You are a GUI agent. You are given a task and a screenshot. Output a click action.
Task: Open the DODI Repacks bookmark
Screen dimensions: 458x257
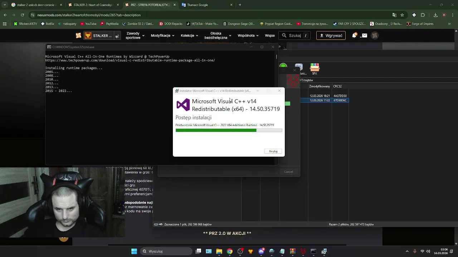pyautogui.click(x=171, y=24)
